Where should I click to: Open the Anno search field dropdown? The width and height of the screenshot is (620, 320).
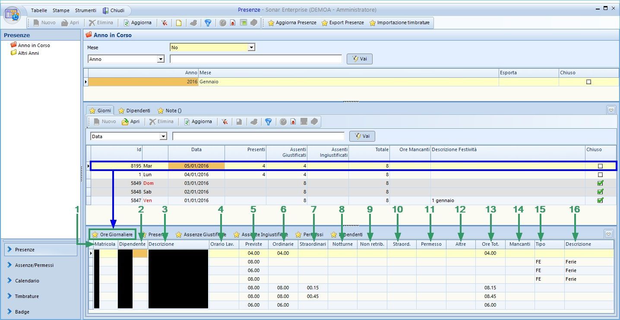click(161, 59)
